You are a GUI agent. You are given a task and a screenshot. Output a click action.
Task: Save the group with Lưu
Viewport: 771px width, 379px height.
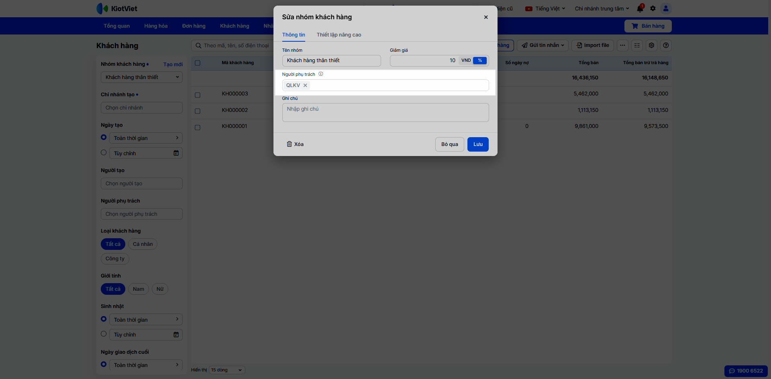click(478, 144)
